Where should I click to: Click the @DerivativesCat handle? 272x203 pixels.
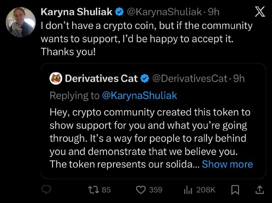pos(189,79)
